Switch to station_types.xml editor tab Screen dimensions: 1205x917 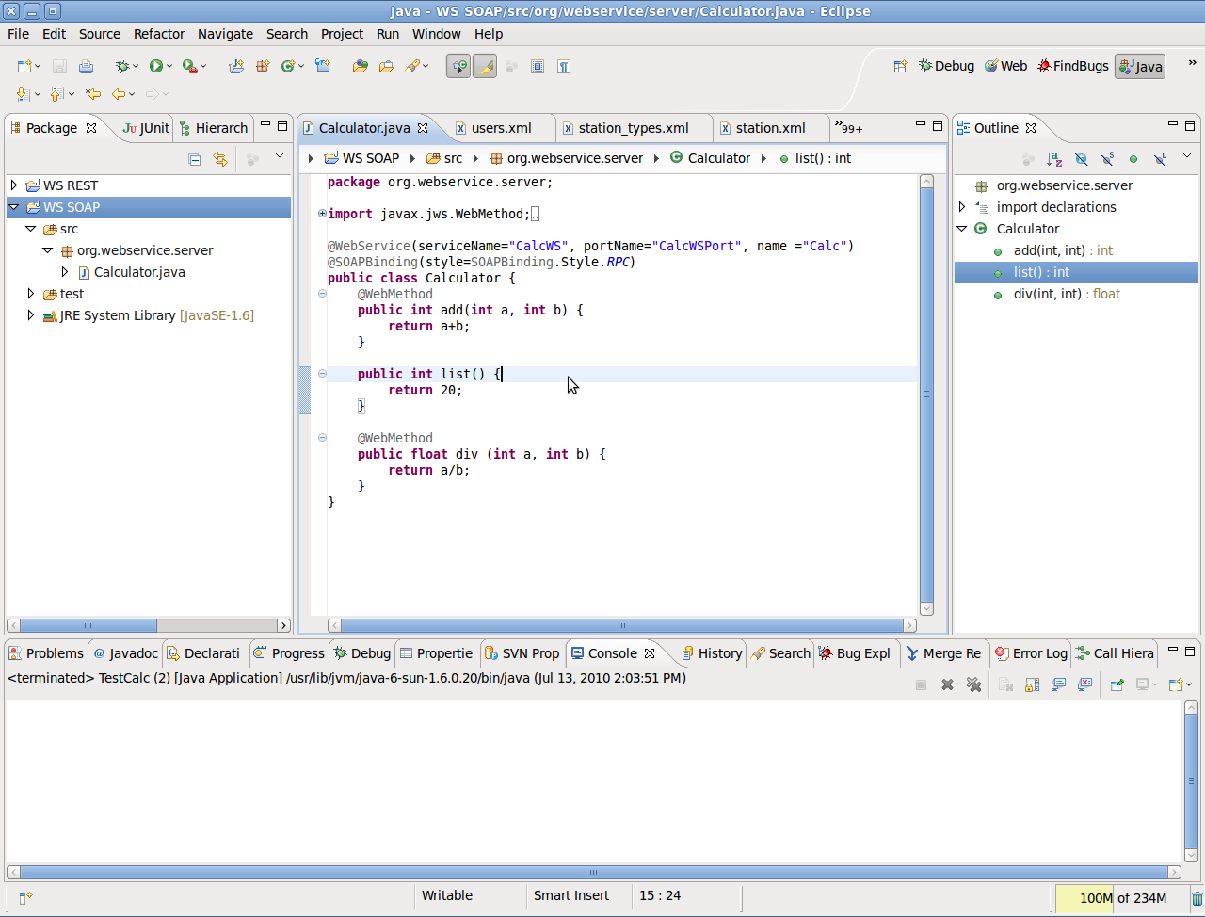[x=633, y=128]
